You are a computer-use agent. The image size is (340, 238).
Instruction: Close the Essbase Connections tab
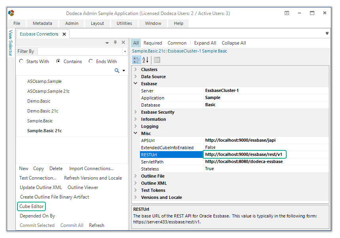[64, 34]
